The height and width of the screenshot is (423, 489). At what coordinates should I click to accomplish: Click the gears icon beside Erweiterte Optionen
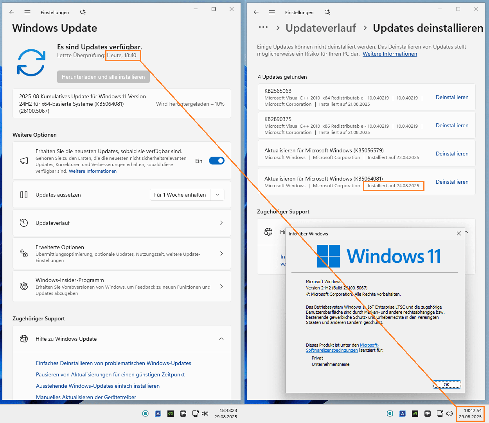[x=24, y=253]
